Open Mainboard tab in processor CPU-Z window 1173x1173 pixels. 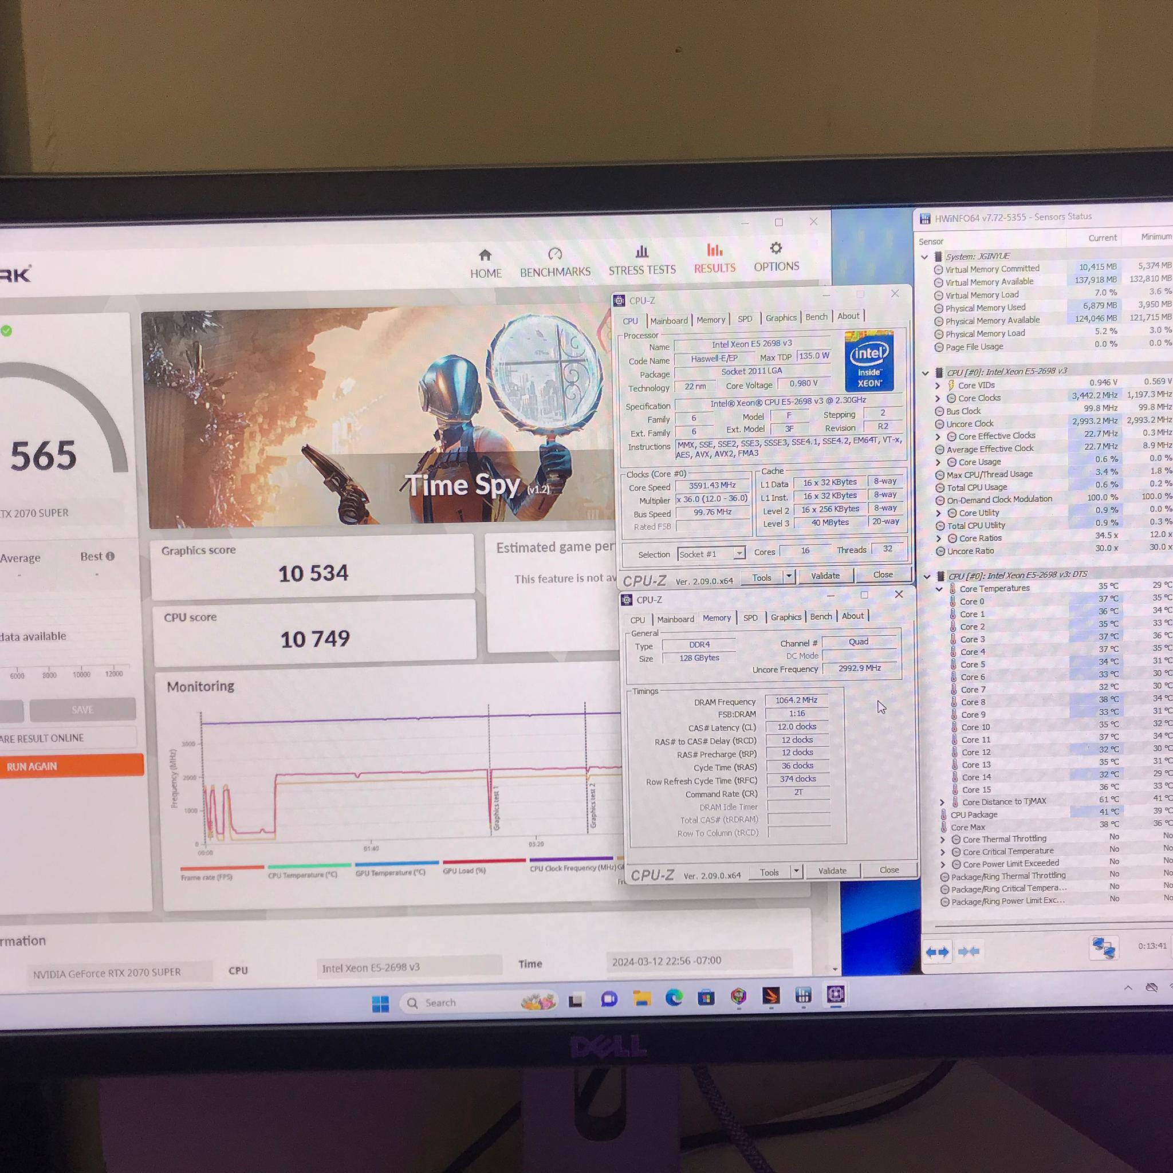(x=668, y=321)
